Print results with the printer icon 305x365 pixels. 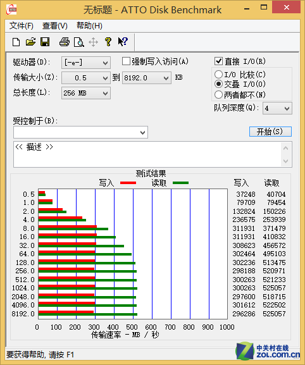(65, 42)
